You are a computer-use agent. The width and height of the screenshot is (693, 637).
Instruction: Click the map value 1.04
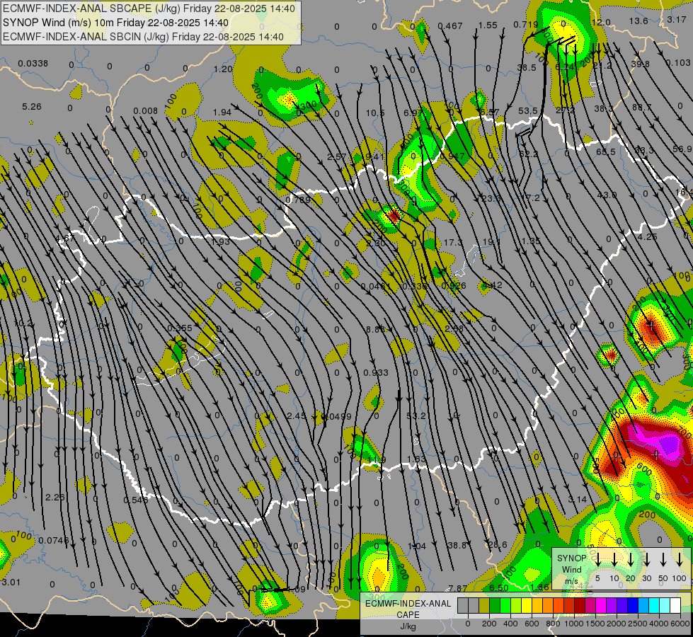click(x=417, y=546)
